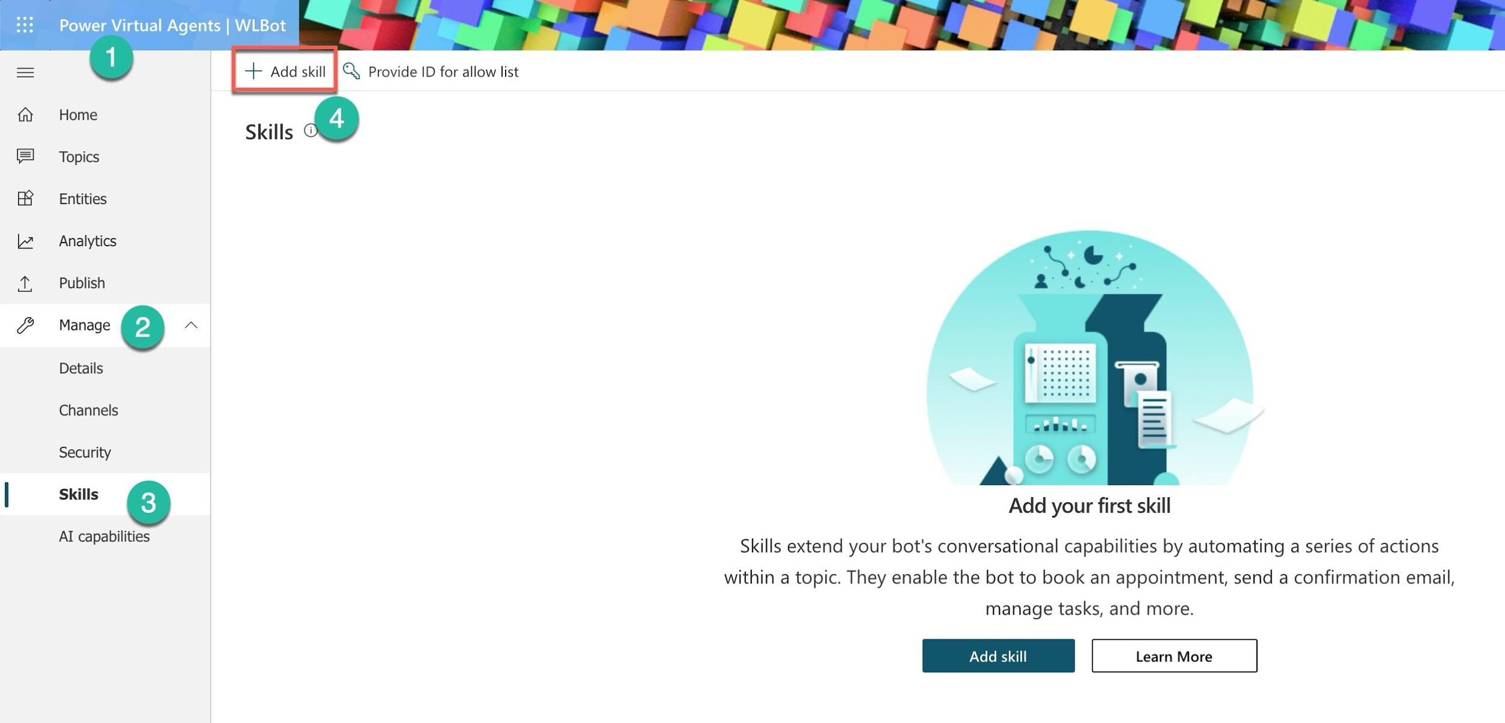Click the Provide ID for allow list icon
This screenshot has height=723, width=1505.
pyautogui.click(x=352, y=70)
